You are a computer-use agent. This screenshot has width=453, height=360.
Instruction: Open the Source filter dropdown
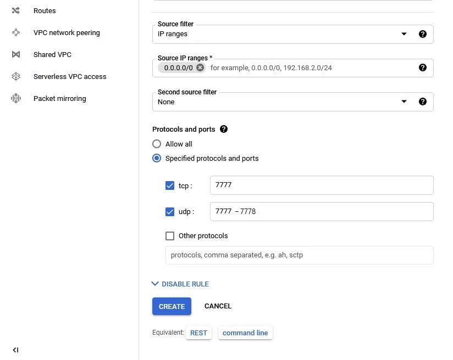tap(292, 35)
